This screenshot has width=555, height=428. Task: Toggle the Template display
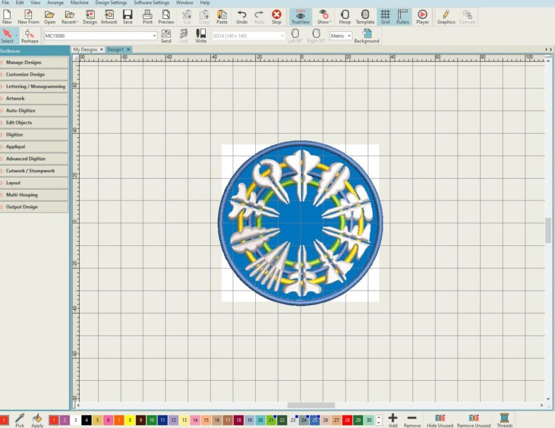pos(365,17)
